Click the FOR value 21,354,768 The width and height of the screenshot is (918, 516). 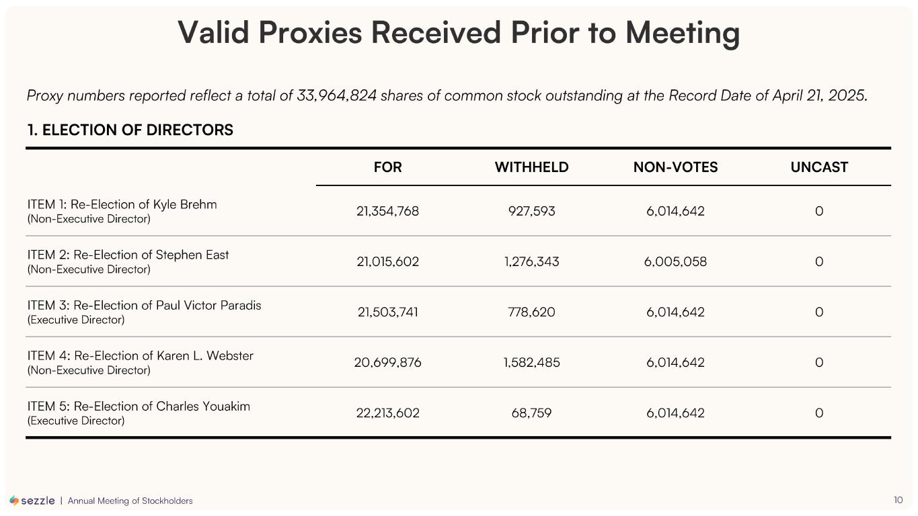[x=387, y=211]
